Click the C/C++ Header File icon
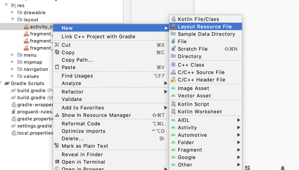The width and height of the screenshot is (299, 170). pos(173,80)
